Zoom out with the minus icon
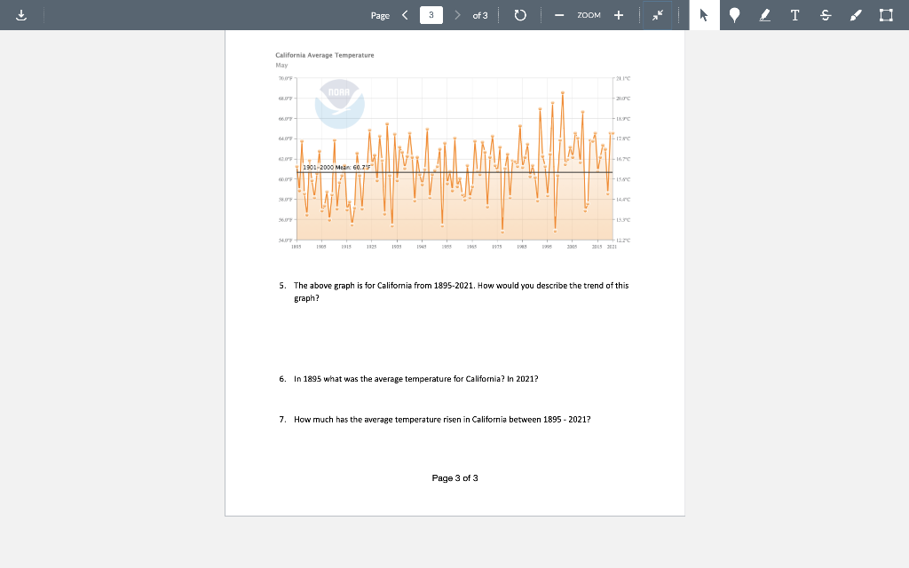This screenshot has width=909, height=568. (559, 15)
